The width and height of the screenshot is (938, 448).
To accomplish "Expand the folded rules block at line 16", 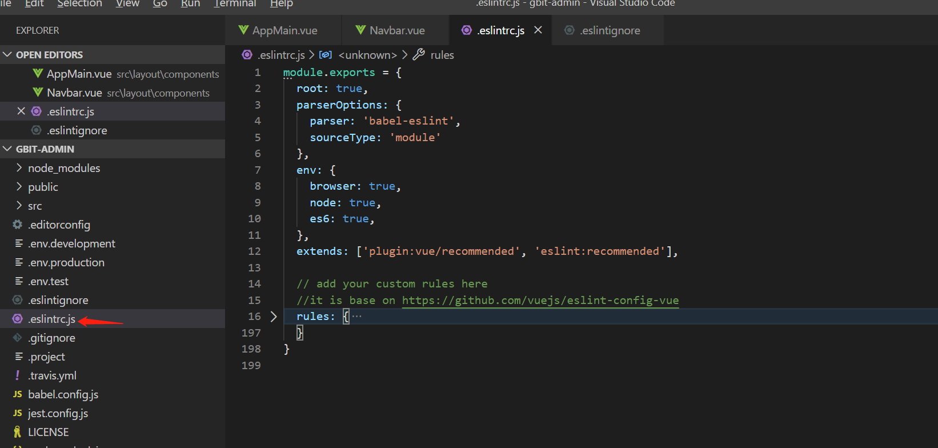I will coord(274,317).
